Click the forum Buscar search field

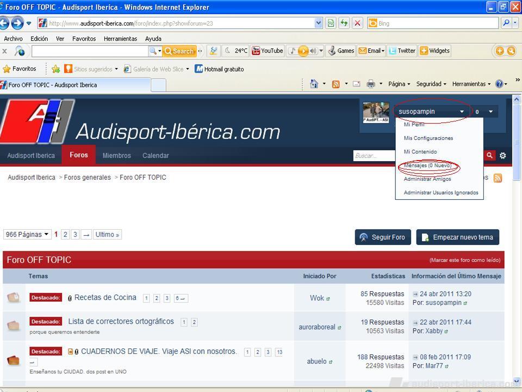click(374, 155)
